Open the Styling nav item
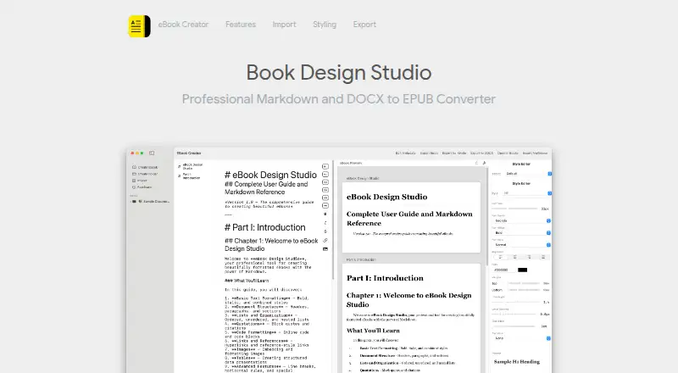678x373 pixels. [x=325, y=25]
